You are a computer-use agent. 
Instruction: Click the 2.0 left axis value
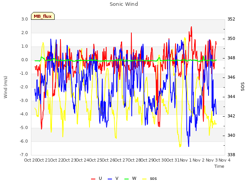click(25, 33)
